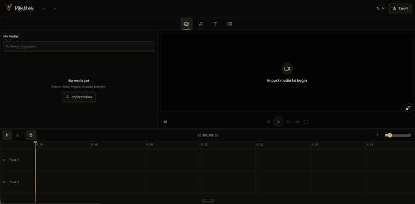Click the 0:04 ruler mark
Screen dimensions: 415x204
[x=95, y=145]
